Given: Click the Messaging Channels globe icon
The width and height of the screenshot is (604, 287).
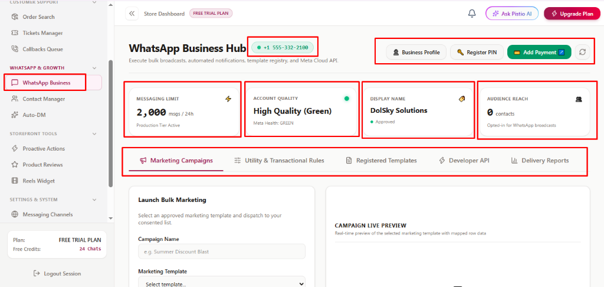Looking at the screenshot, I should 15,214.
